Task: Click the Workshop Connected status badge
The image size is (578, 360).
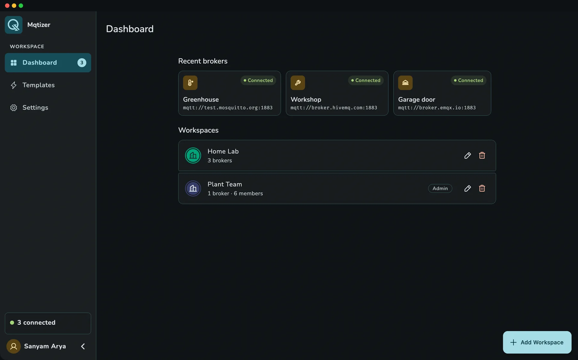Action: point(366,80)
